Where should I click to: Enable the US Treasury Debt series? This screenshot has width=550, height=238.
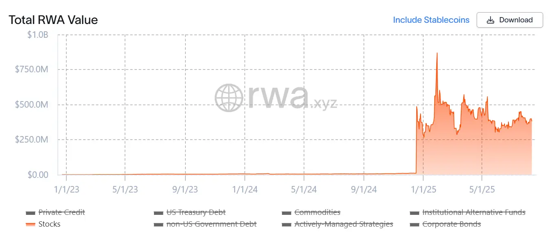[196, 212]
